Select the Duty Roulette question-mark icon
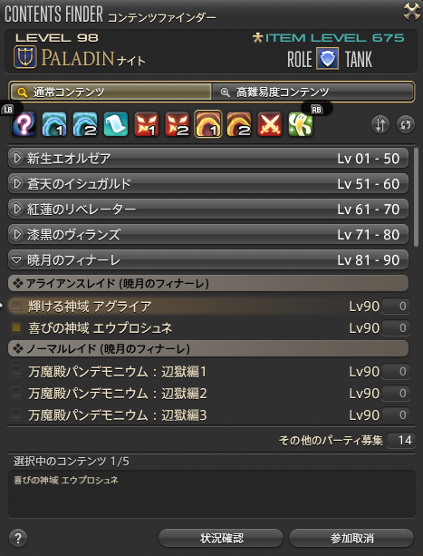423x556 pixels. 24,124
